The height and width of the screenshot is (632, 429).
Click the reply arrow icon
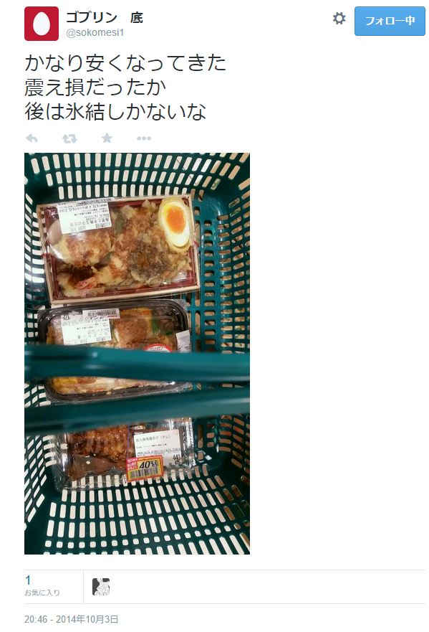click(32, 138)
